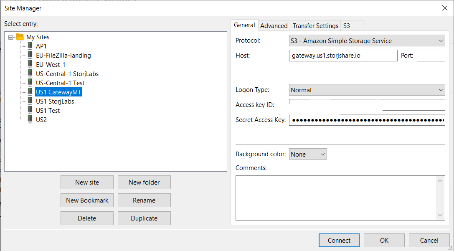Select the US-Central-1 Test site entry
Image resolution: width=454 pixels, height=251 pixels.
[x=60, y=83]
